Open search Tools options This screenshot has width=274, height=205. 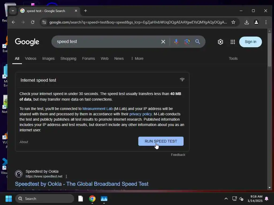pyautogui.click(x=233, y=58)
